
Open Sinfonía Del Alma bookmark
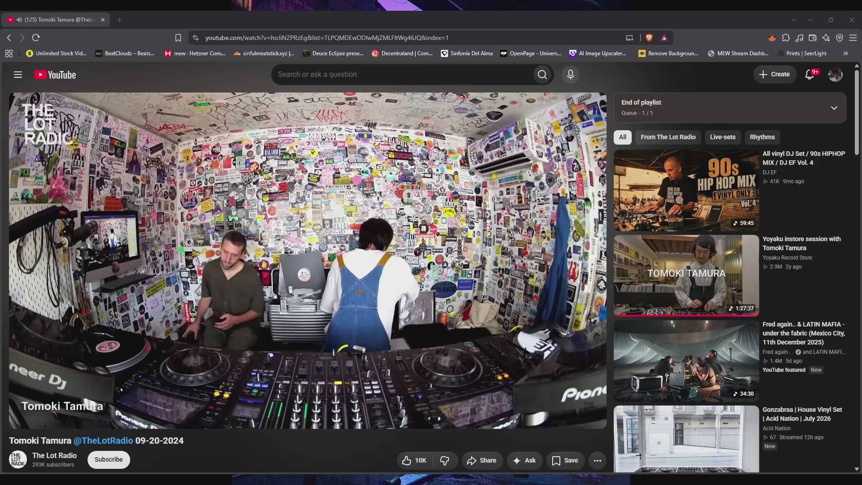[x=467, y=53]
